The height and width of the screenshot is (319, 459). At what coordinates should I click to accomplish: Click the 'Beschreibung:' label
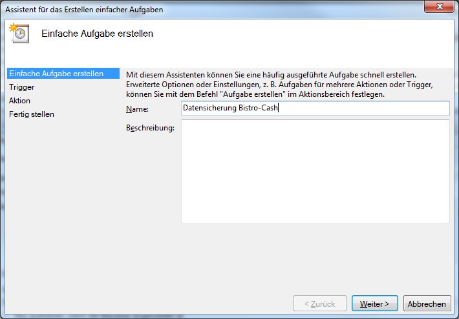point(150,128)
